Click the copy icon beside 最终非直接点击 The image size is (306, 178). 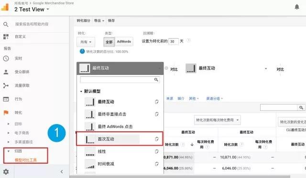[156, 114]
